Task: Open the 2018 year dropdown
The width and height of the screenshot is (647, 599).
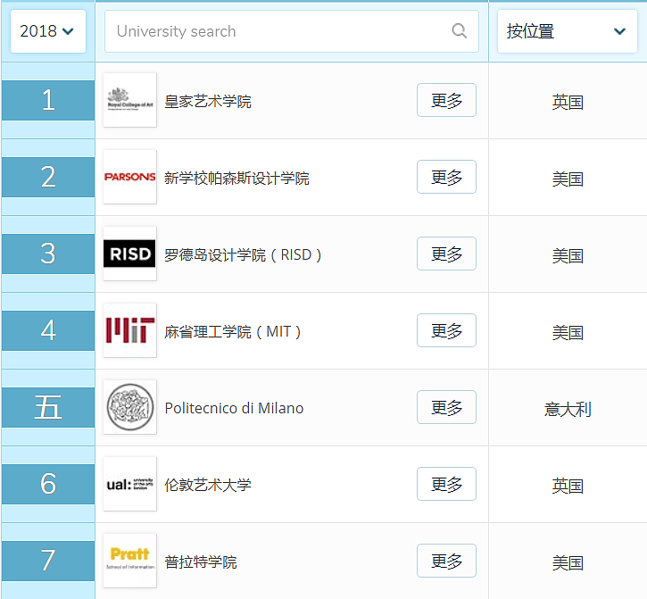Action: click(x=48, y=31)
